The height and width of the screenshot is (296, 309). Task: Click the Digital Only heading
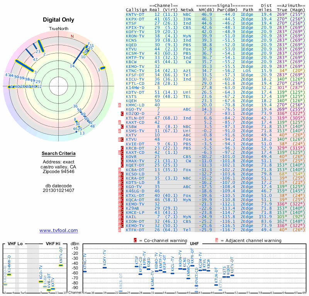click(x=59, y=20)
